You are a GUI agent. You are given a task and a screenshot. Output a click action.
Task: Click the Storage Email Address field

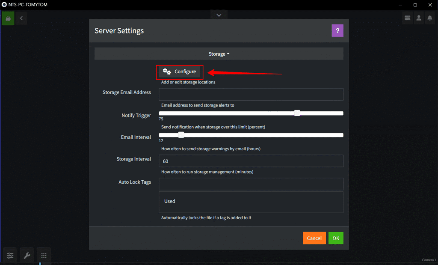tap(251, 94)
